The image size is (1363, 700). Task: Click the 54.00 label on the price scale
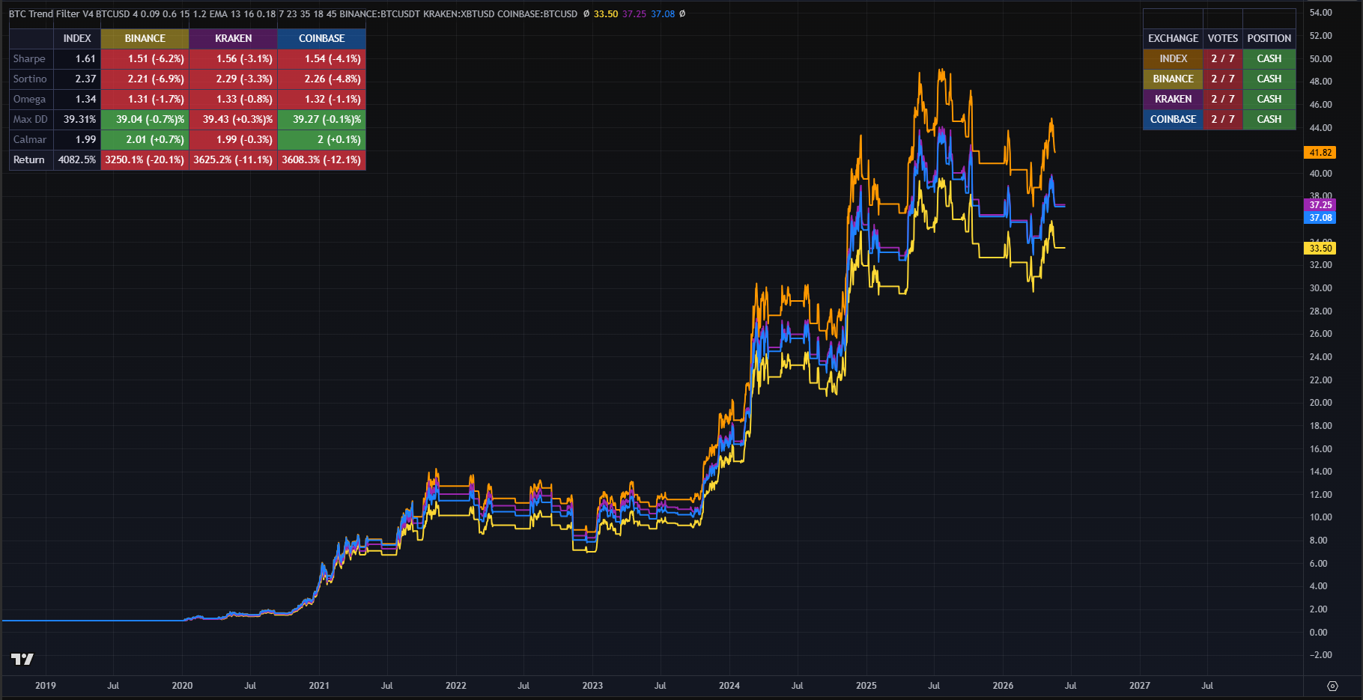1320,13
